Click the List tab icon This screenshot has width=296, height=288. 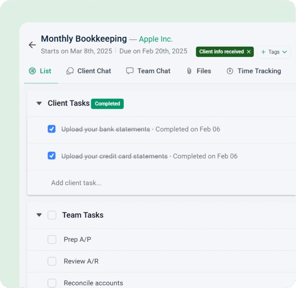[x=32, y=71]
